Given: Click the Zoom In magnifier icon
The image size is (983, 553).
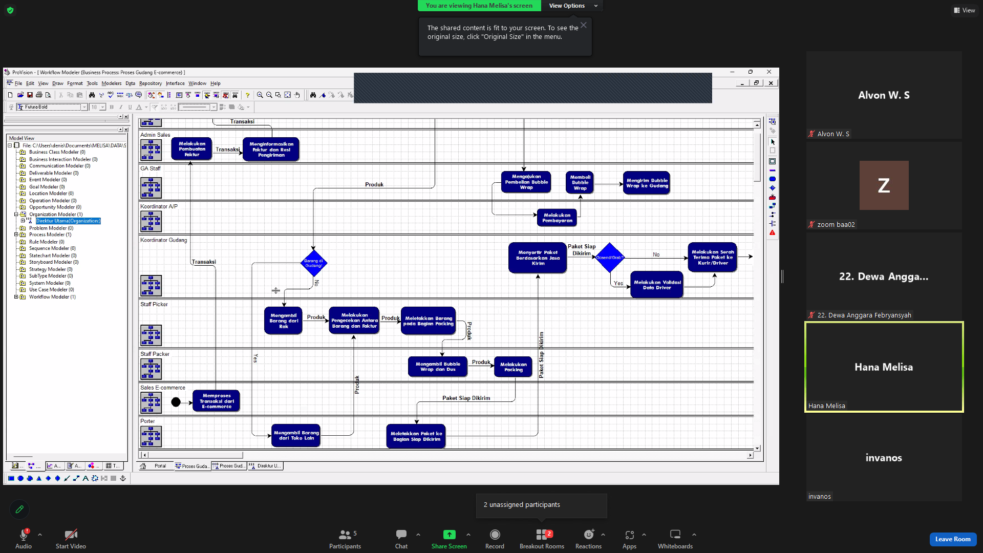Looking at the screenshot, I should (x=260, y=95).
